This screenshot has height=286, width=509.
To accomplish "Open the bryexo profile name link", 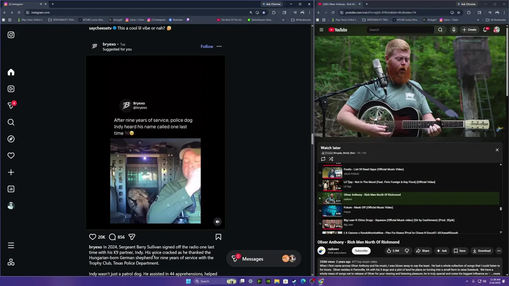I will (x=109, y=44).
